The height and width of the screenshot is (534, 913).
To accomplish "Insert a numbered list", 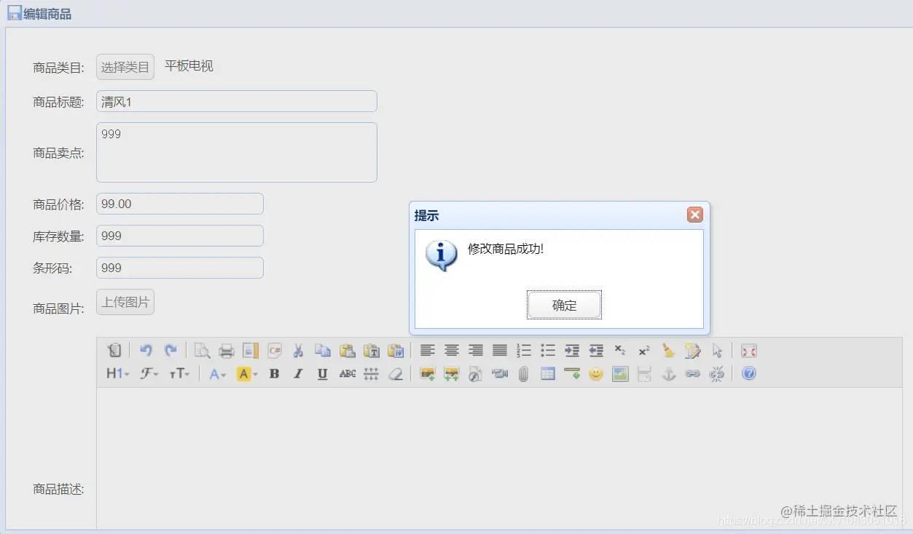I will (x=524, y=351).
